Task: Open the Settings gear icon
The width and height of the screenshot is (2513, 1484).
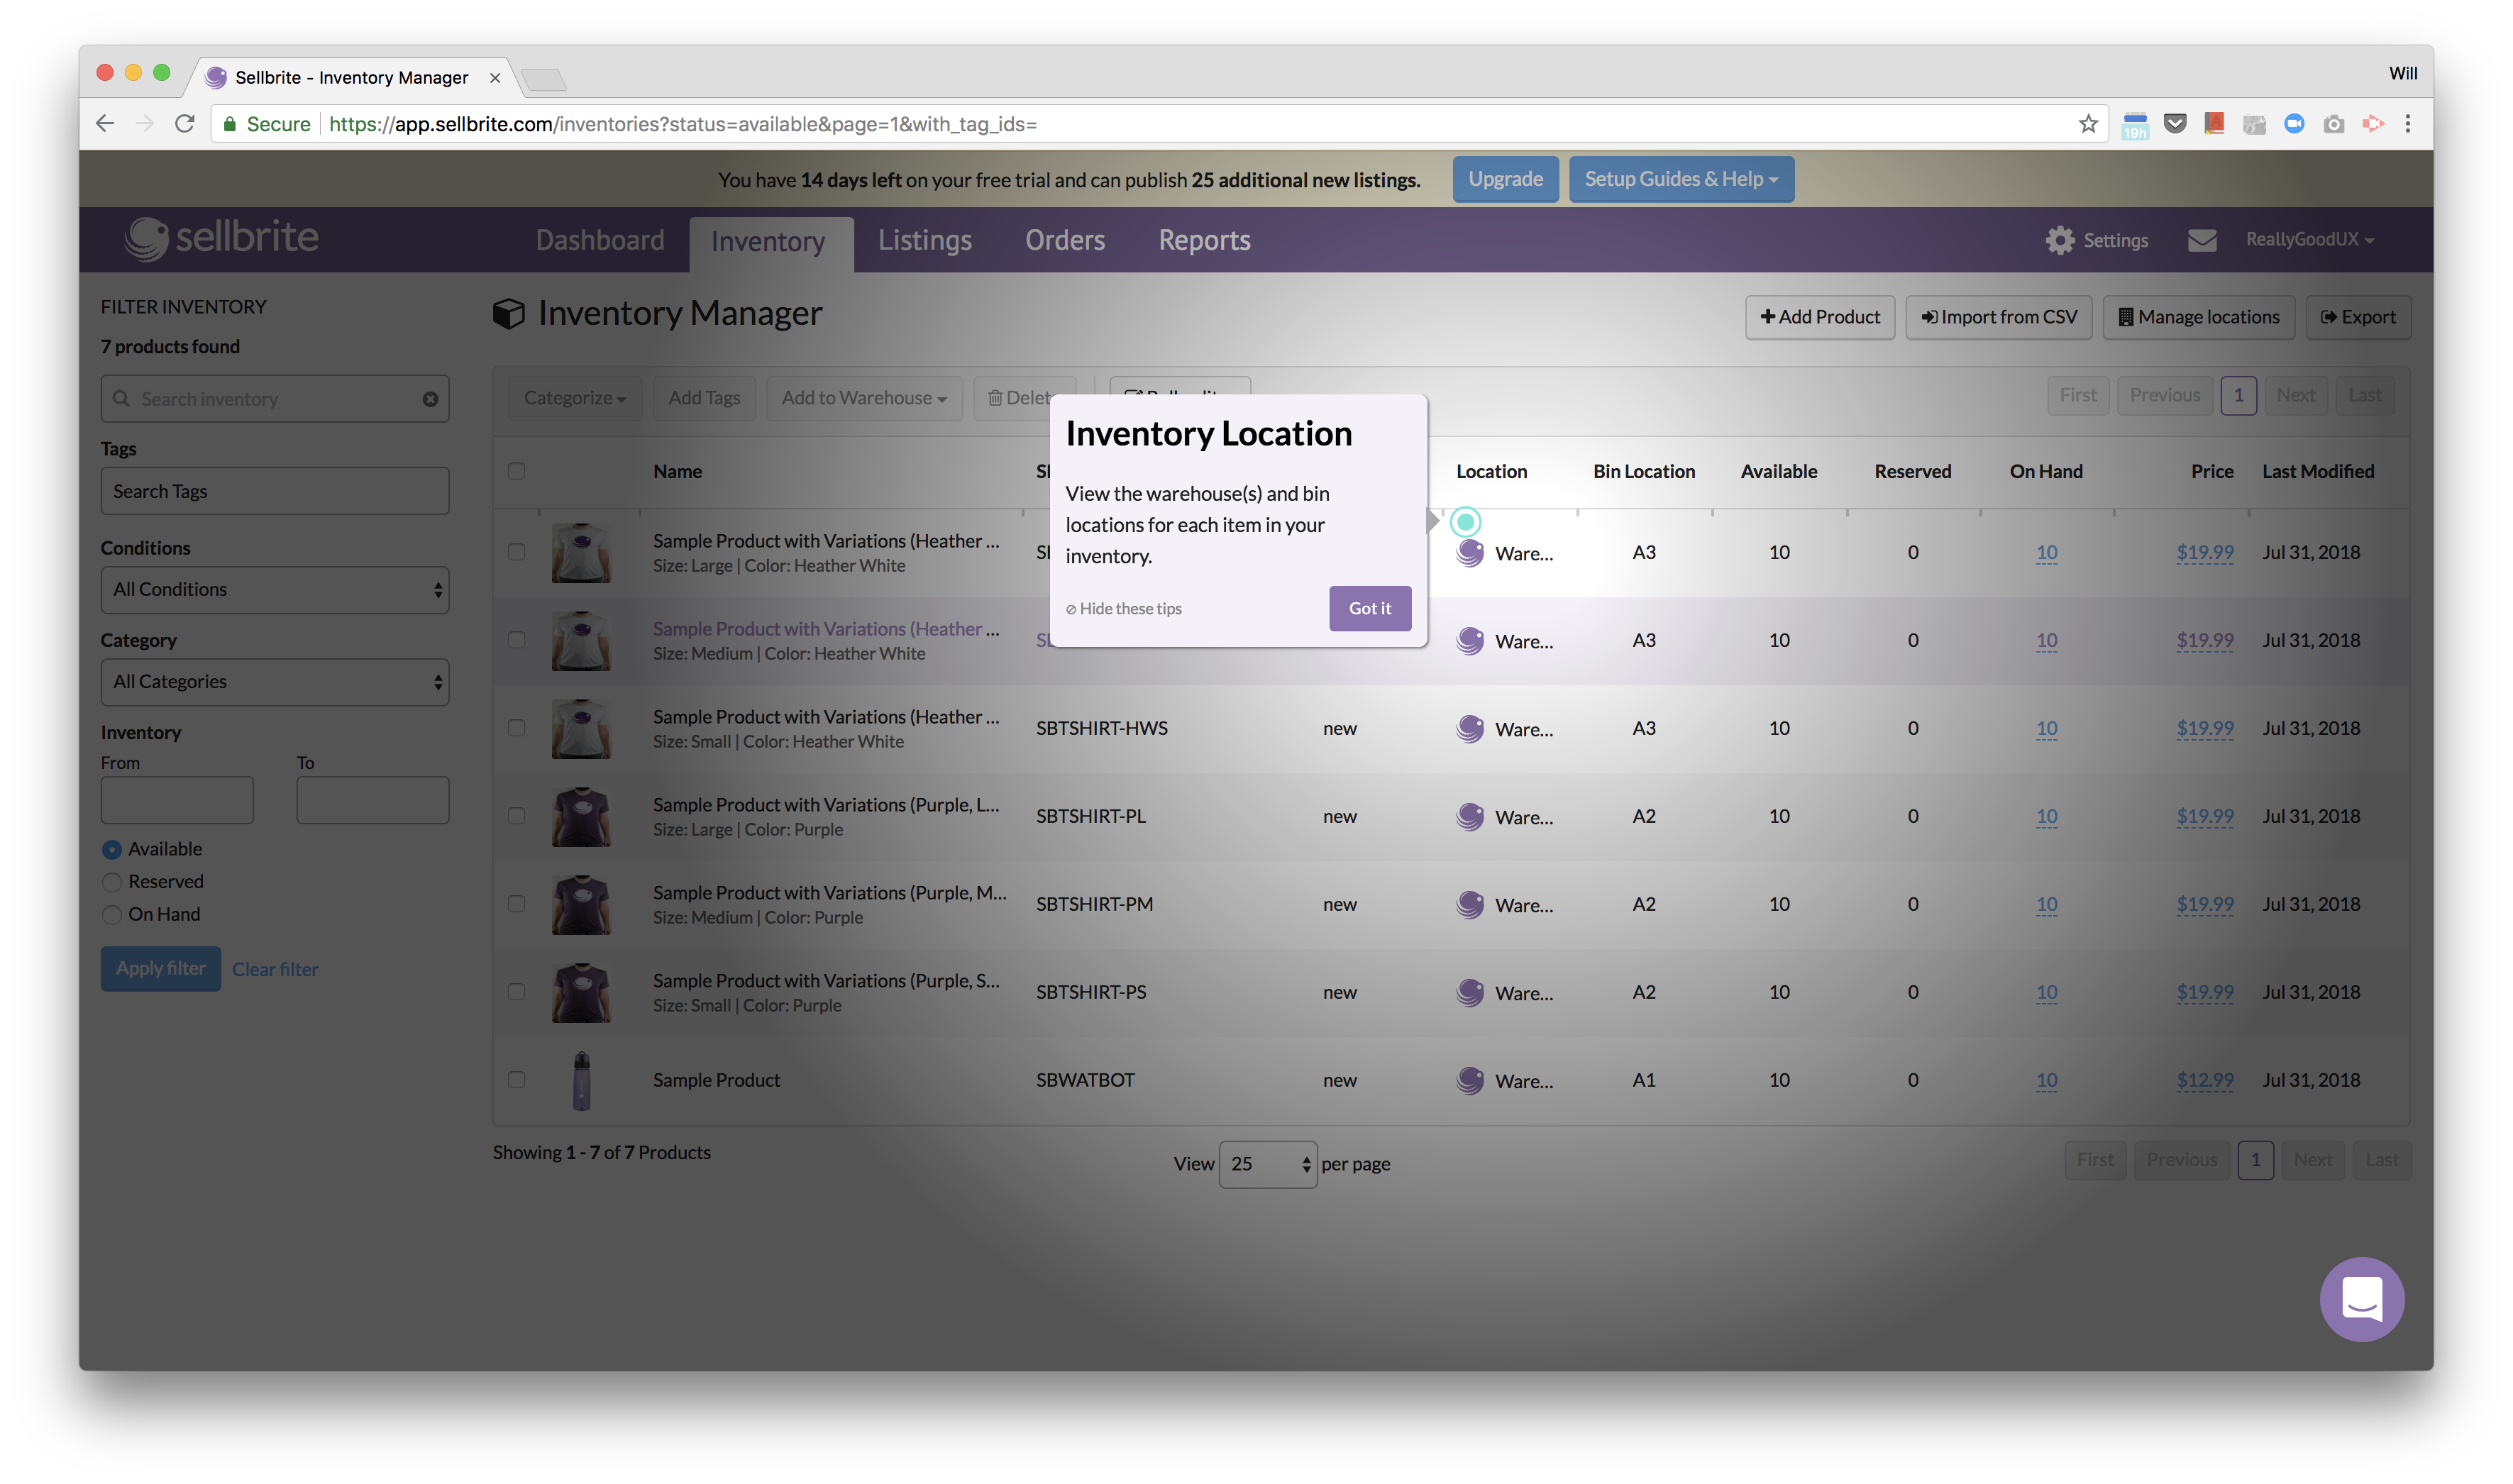Action: point(2059,240)
